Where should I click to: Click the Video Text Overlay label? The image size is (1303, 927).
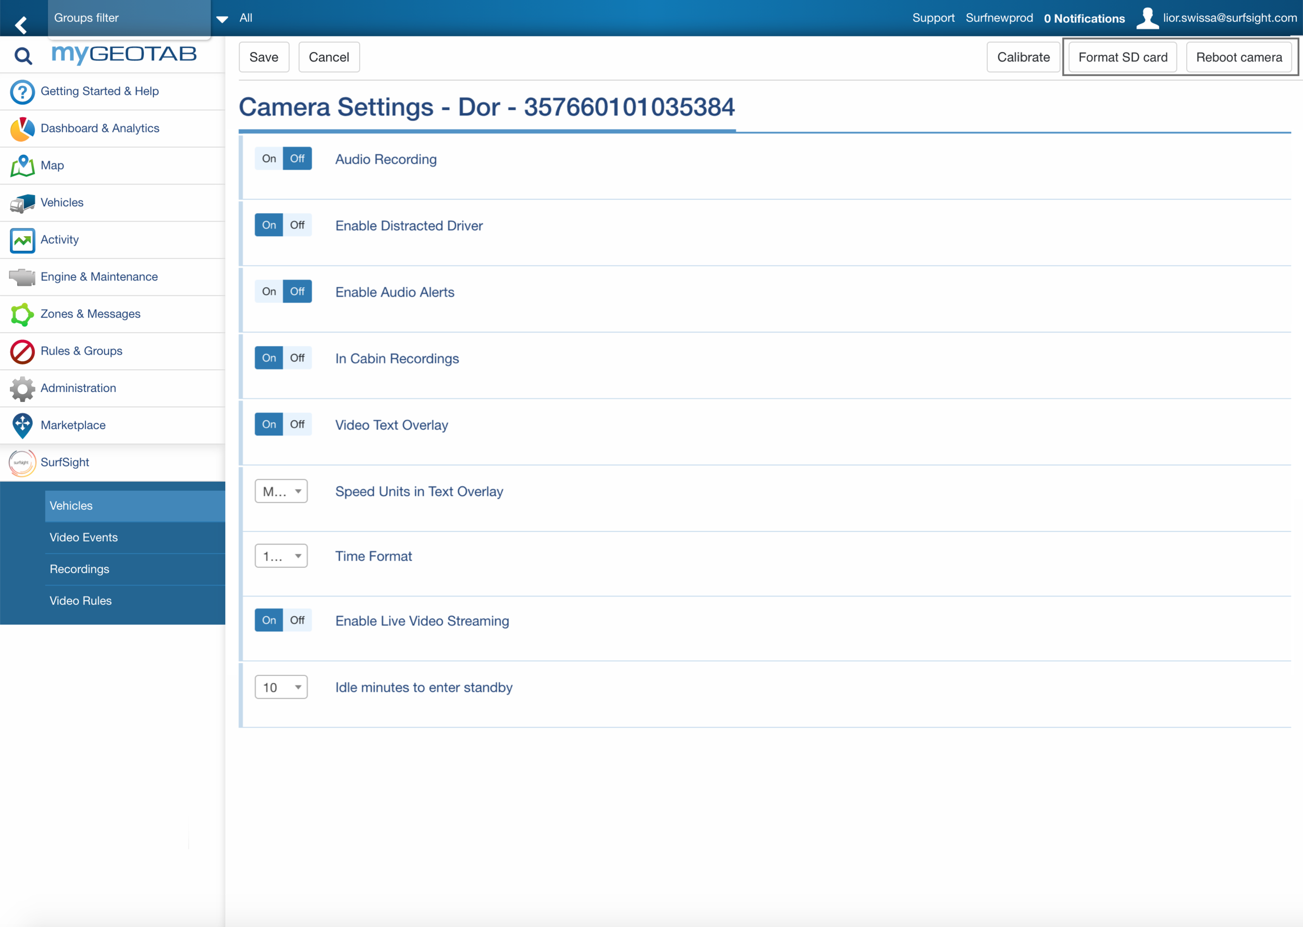tap(392, 425)
